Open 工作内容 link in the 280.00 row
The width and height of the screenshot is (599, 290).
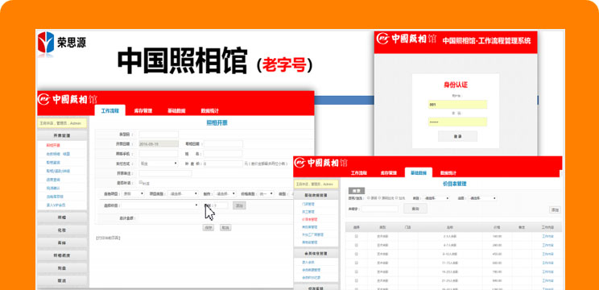tap(547, 245)
